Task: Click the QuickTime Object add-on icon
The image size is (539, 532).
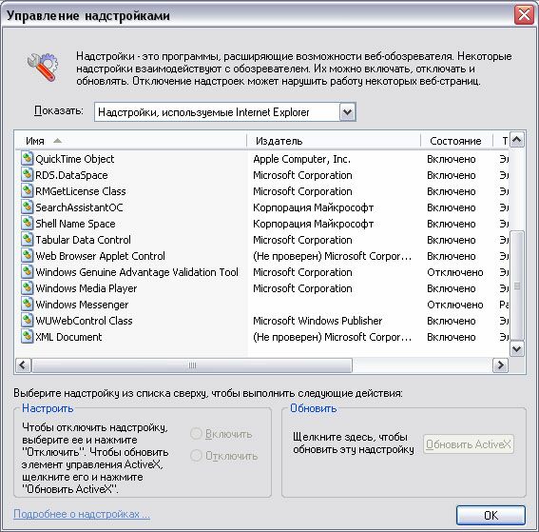Action: 27,159
